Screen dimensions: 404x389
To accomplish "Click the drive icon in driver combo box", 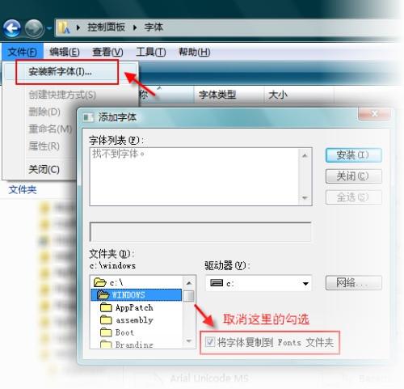I will pyautogui.click(x=217, y=283).
